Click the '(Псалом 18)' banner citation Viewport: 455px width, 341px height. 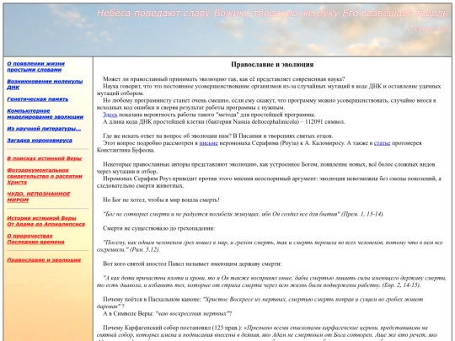pos(428,29)
